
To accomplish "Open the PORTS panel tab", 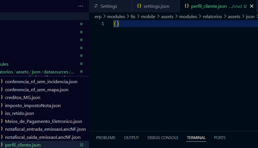I will 220,138.
